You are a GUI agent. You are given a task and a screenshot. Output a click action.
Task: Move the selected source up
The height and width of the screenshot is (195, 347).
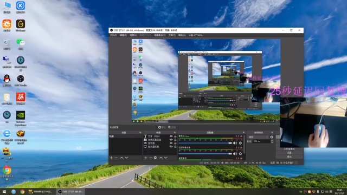161,158
